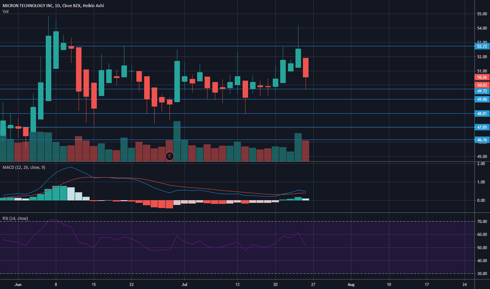Screen dimensions: 490x289
Task: Click the 24 date label on time axis
Action: 465,285
